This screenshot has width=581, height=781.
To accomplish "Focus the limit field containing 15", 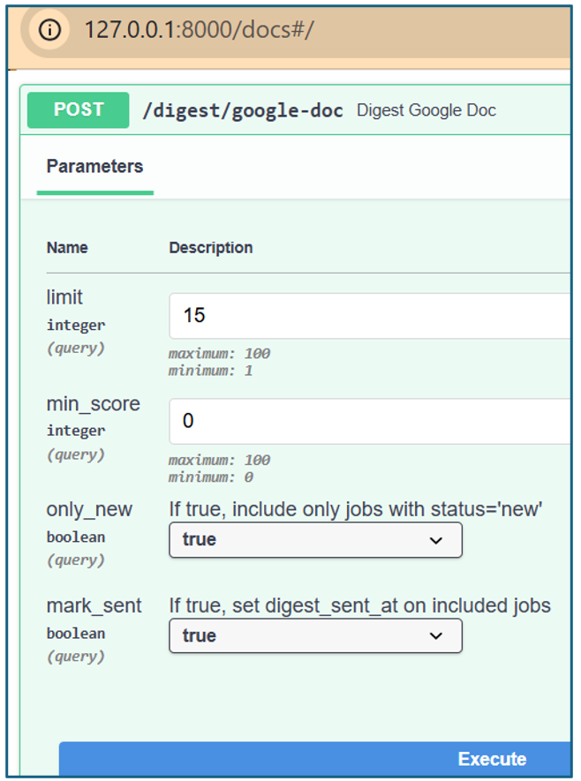I will (x=370, y=316).
